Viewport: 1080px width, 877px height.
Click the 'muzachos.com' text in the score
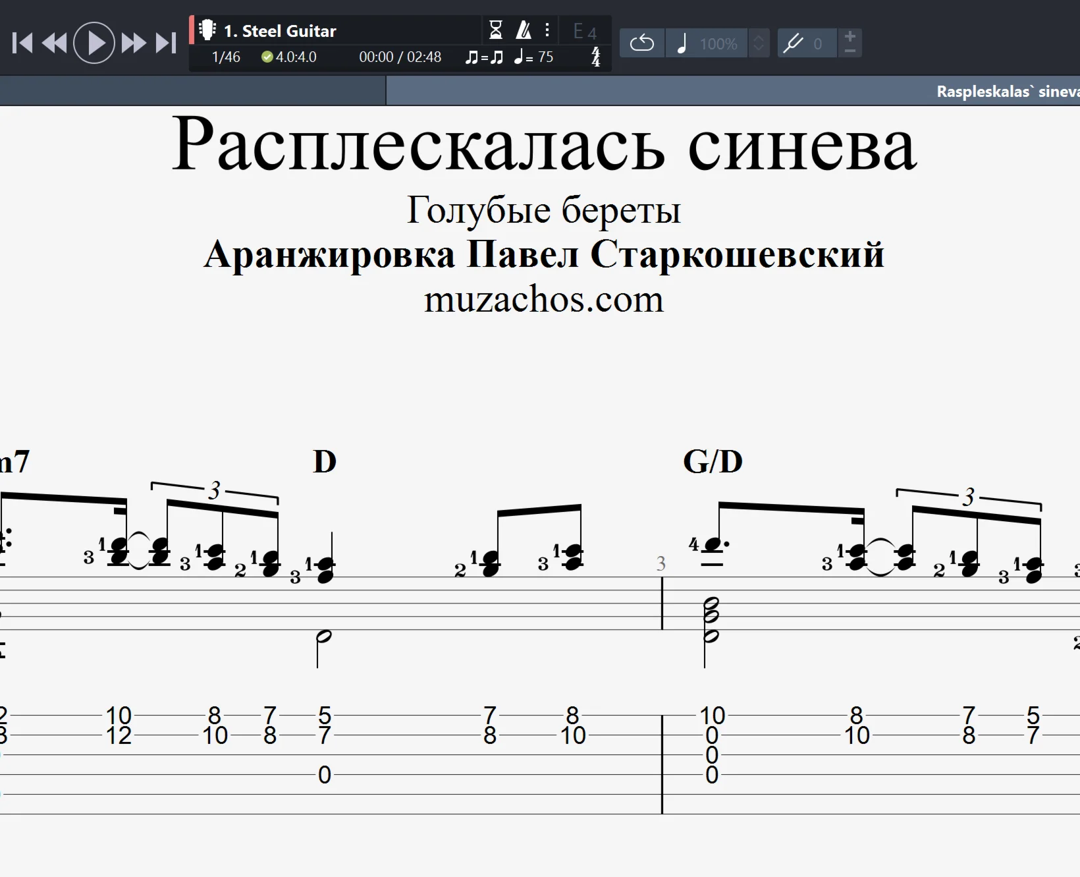[x=544, y=300]
